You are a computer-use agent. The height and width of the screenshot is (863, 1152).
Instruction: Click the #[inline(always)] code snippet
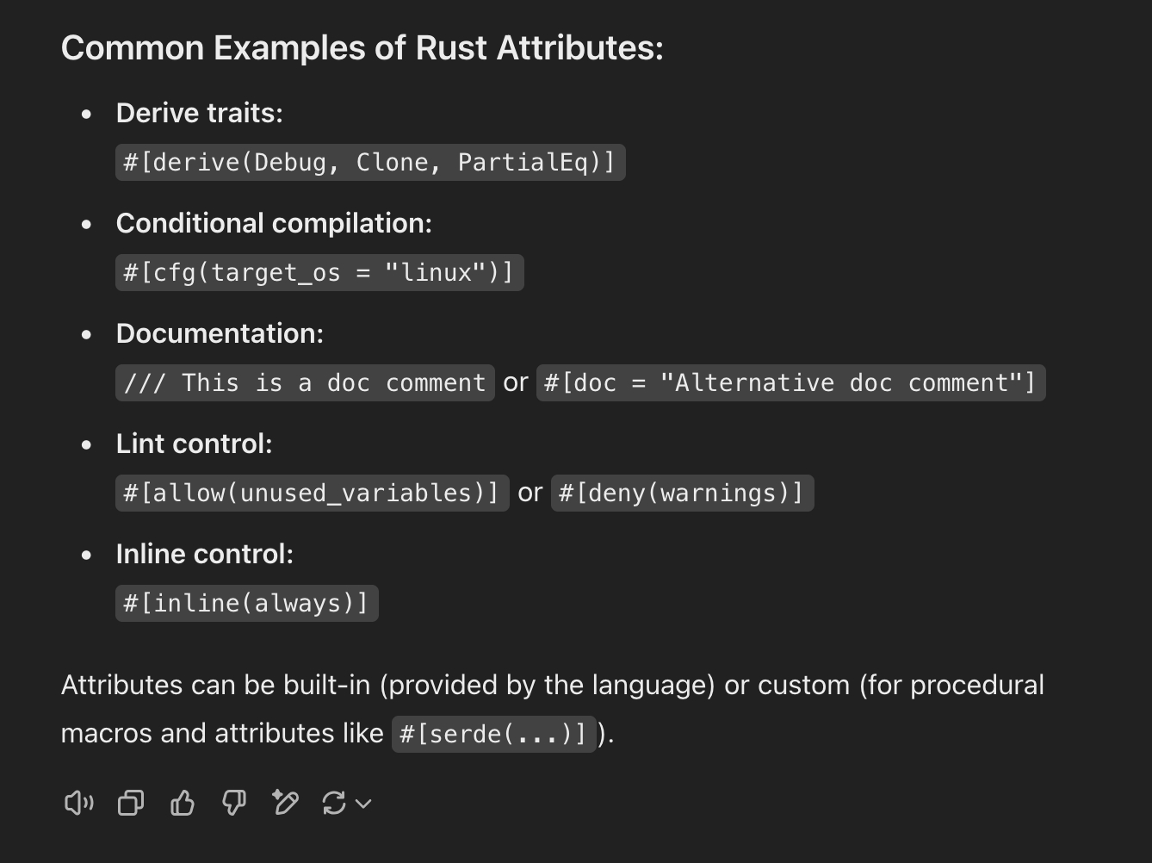[246, 604]
